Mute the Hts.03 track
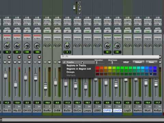 coord(19,62)
